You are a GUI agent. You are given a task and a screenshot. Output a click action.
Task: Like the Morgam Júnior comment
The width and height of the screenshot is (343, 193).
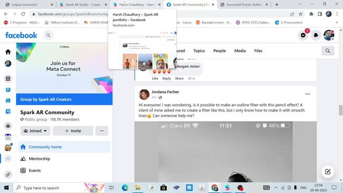155,78
